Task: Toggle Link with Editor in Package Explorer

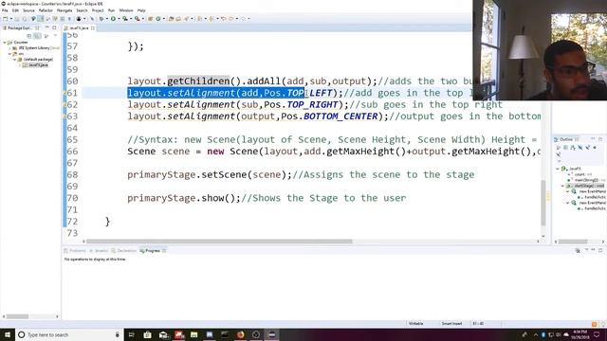Action: [37, 36]
